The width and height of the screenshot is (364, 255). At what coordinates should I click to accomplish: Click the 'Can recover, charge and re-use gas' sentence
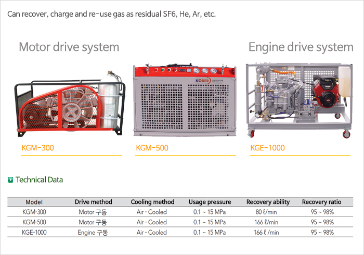tap(112, 14)
